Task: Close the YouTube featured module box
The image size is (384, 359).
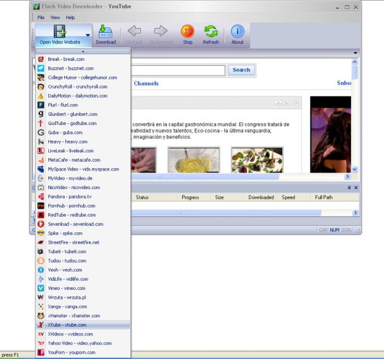Action: point(296,103)
